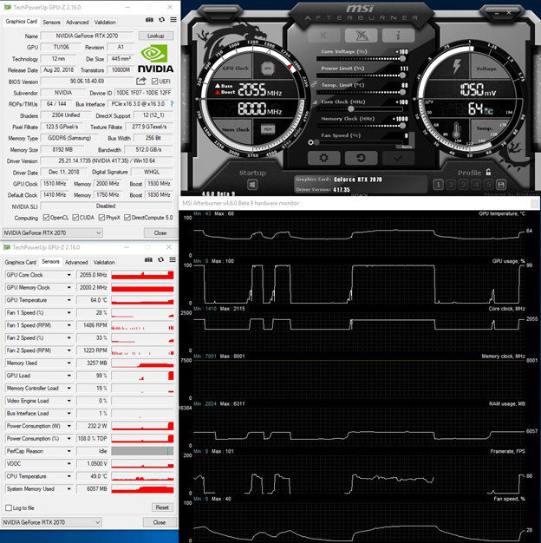
Task: Toggle the UEFI checkbox
Action: pyautogui.click(x=153, y=81)
